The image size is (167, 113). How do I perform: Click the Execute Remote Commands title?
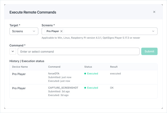(x=33, y=12)
